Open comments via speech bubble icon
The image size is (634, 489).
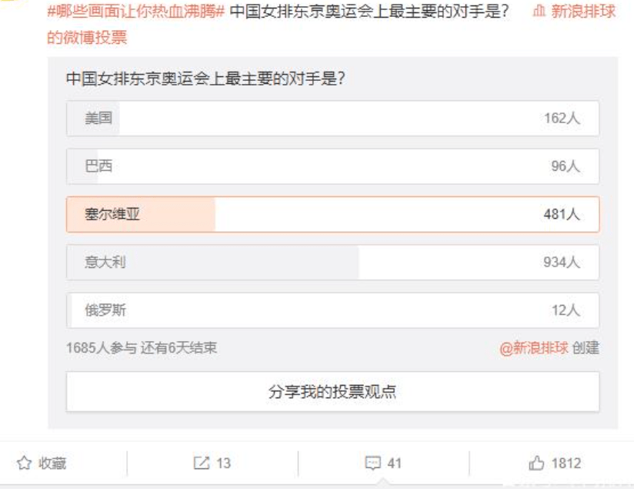point(372,463)
